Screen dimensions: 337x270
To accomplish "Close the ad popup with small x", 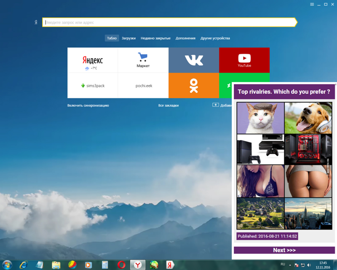I will point(335,84).
